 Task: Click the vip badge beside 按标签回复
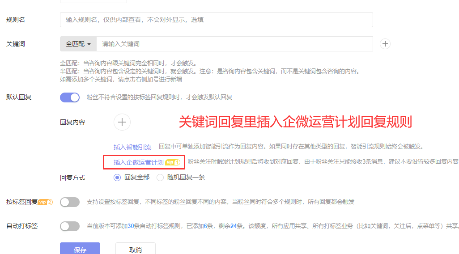pos(45,202)
